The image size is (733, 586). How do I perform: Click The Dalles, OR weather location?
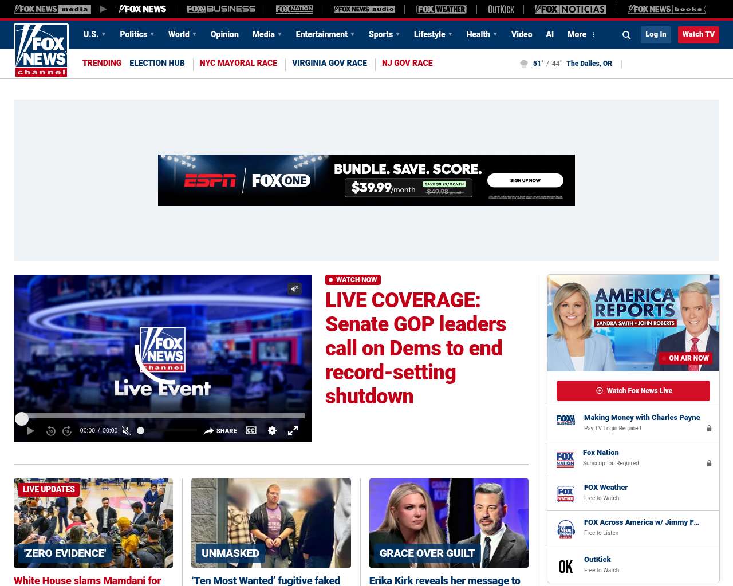click(x=589, y=64)
